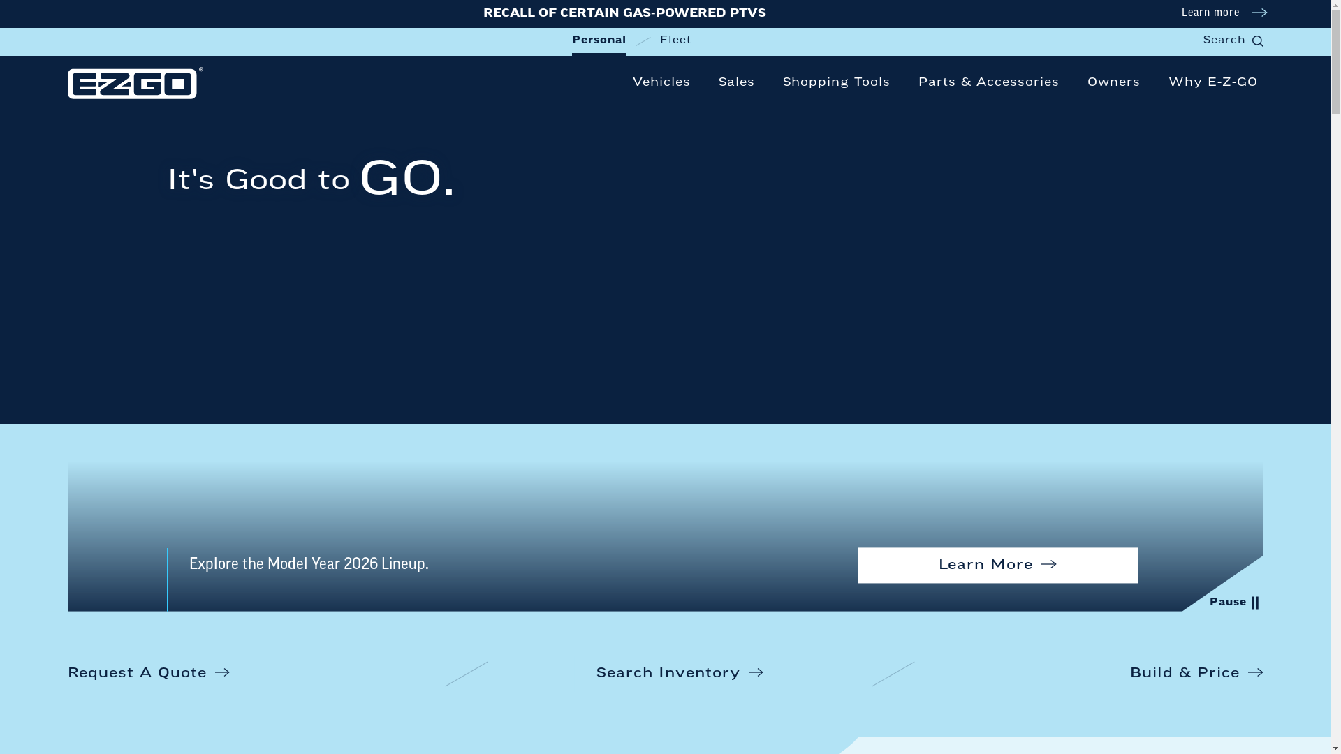
Task: Click the E-Z-GO logo
Action: coord(135,84)
